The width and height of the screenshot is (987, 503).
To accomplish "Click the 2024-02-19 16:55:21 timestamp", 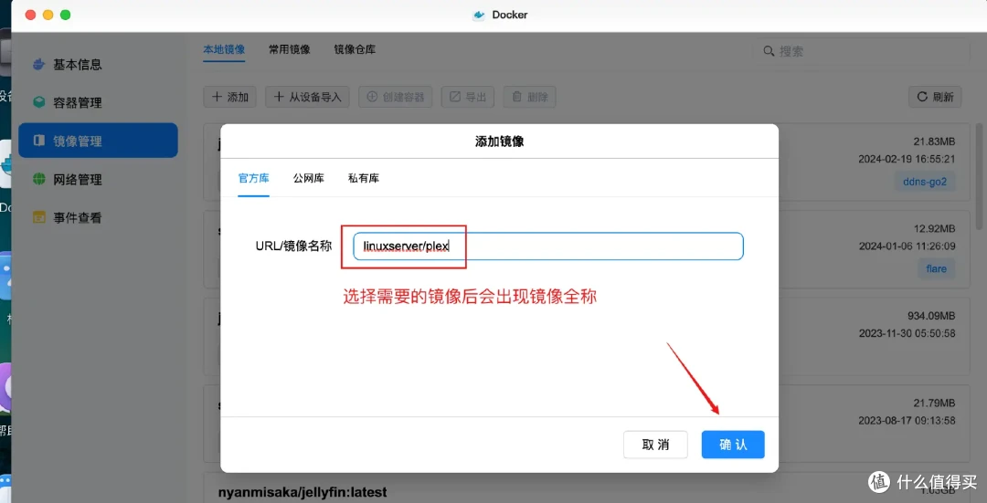I will point(907,159).
